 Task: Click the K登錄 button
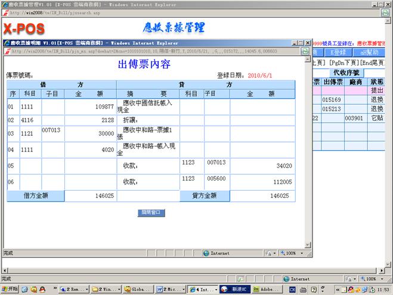click(337, 52)
